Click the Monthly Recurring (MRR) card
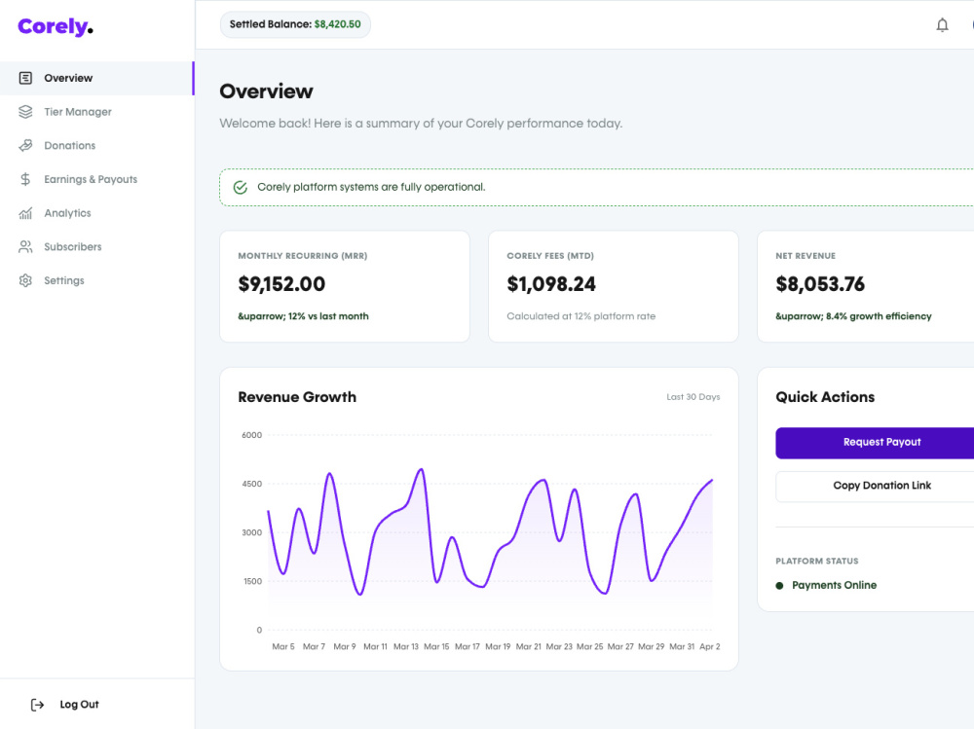The image size is (974, 729). pyautogui.click(x=345, y=286)
